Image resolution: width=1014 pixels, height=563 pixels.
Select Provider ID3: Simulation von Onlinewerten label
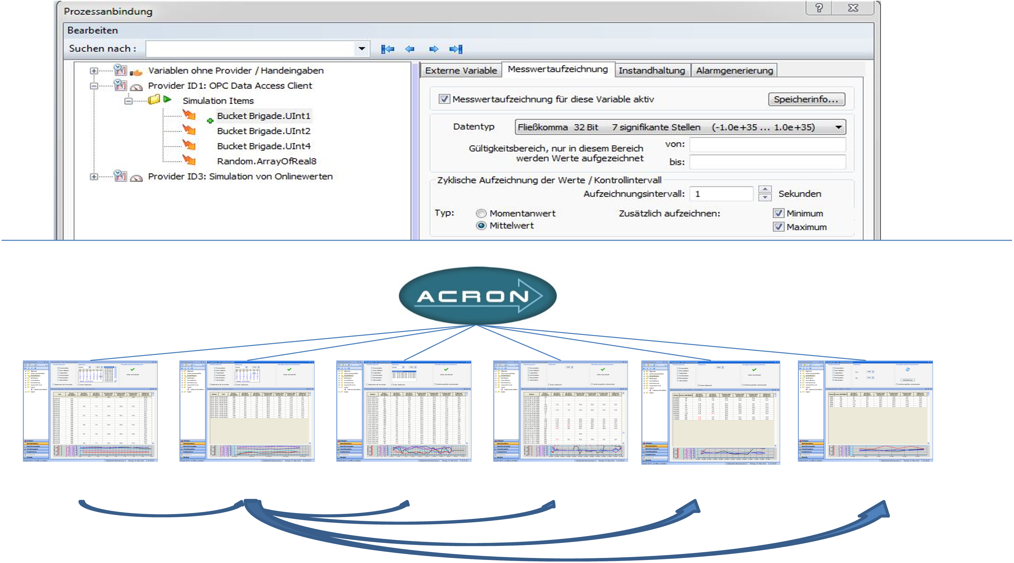[240, 176]
